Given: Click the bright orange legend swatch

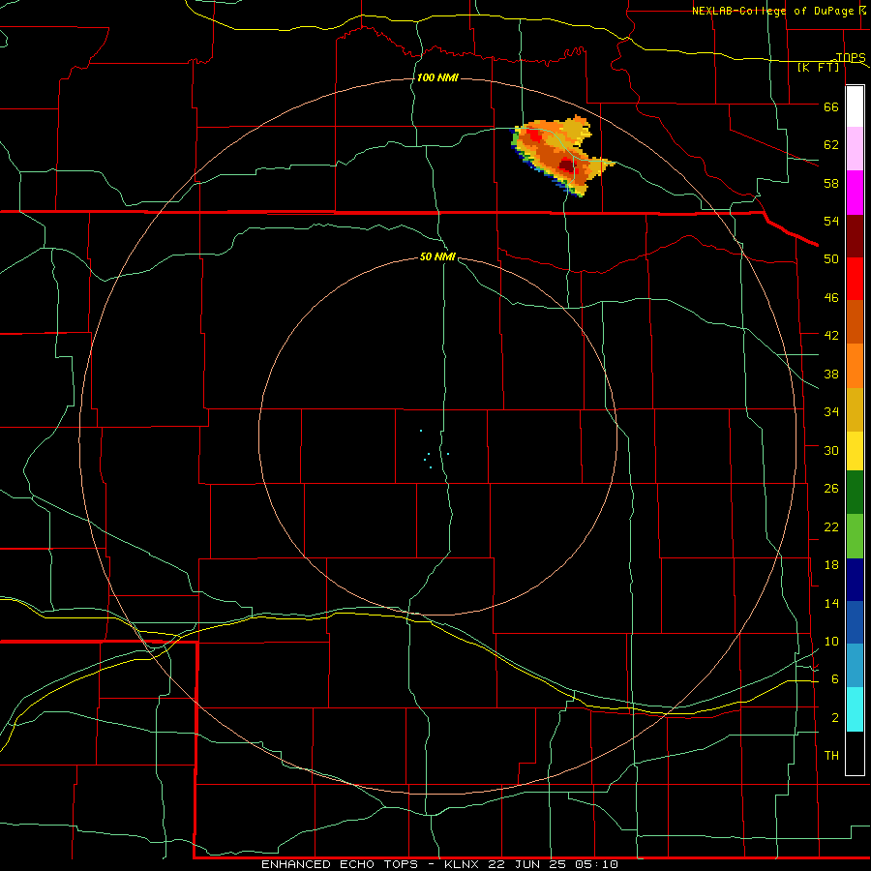Looking at the screenshot, I should click(x=855, y=366).
